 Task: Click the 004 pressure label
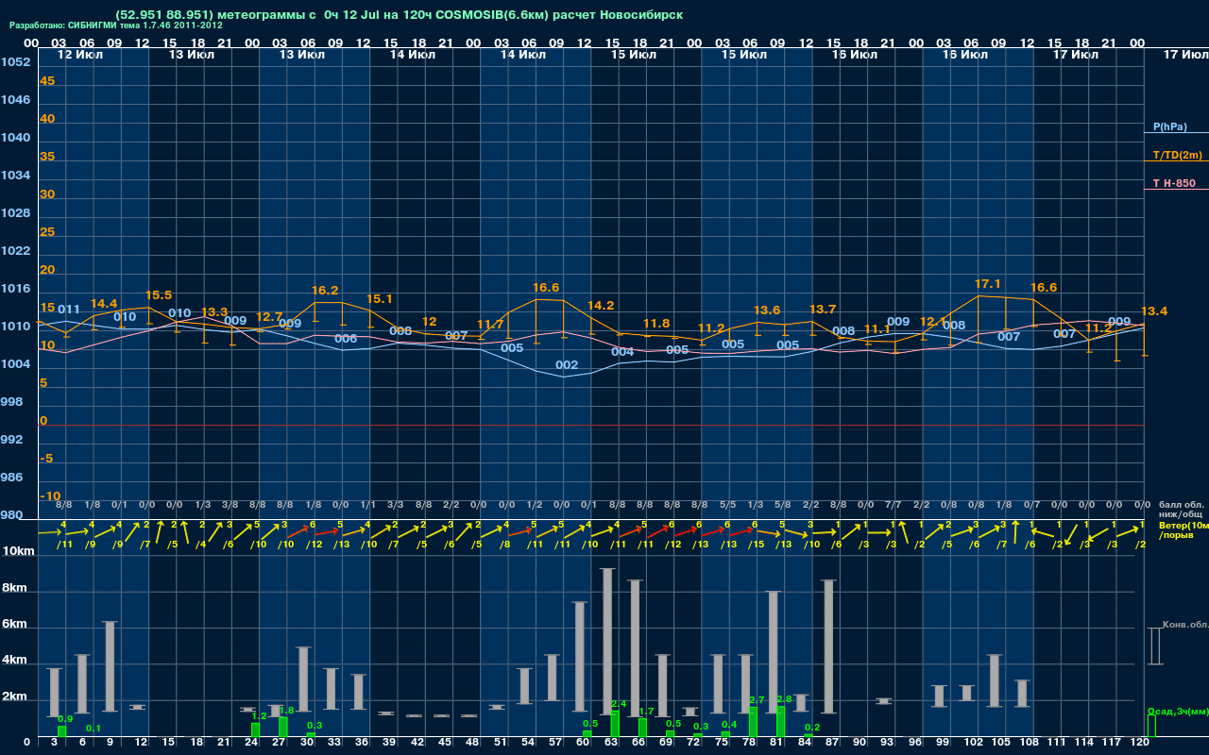click(622, 352)
